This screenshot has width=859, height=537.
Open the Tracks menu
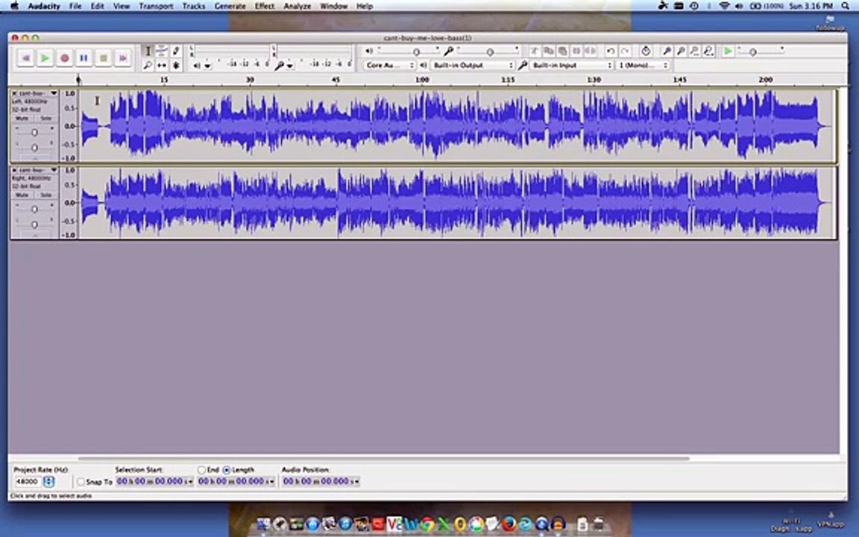[x=193, y=6]
